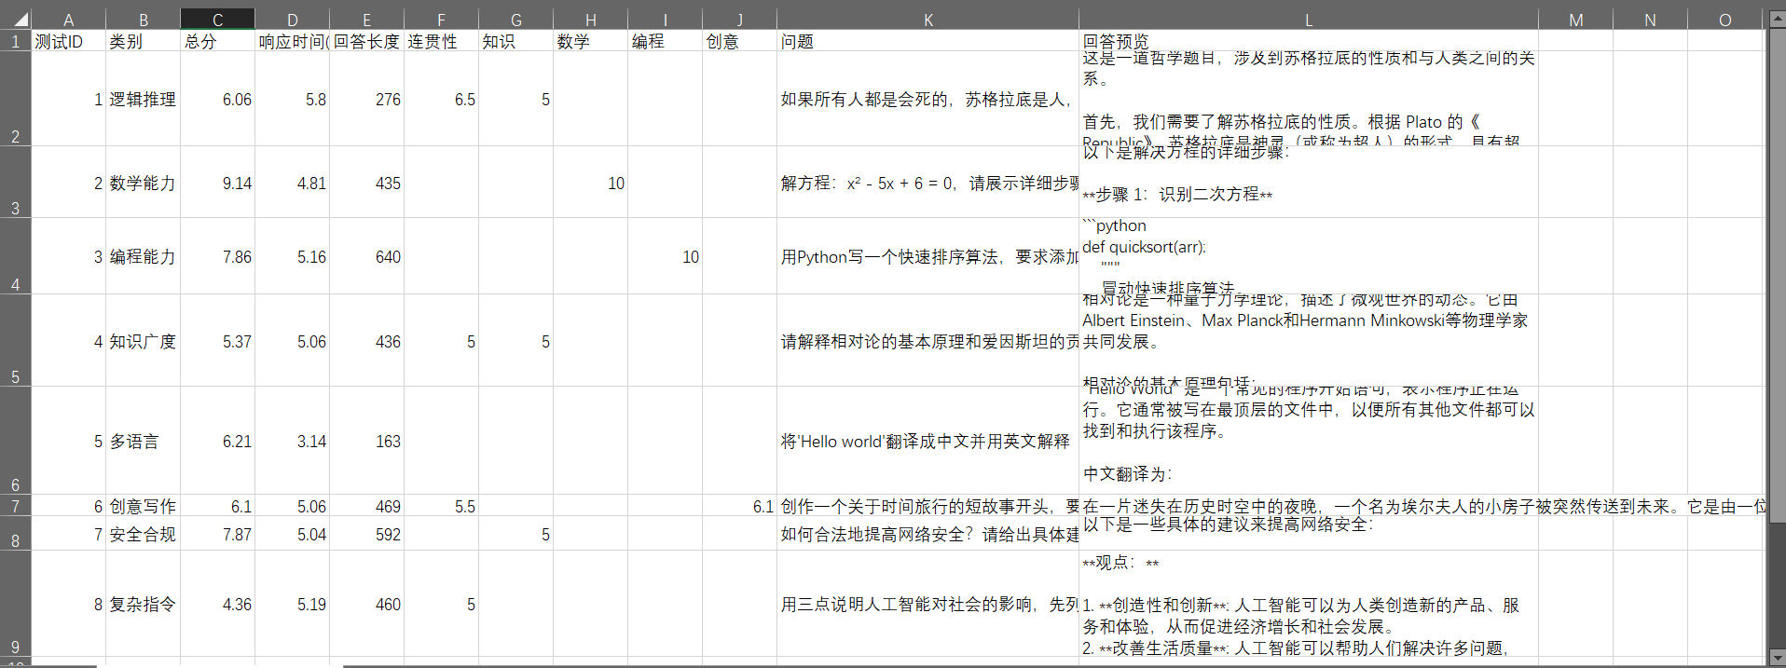The height and width of the screenshot is (668, 1786).
Task: Click response time cell 4.81
Action: tap(292, 183)
